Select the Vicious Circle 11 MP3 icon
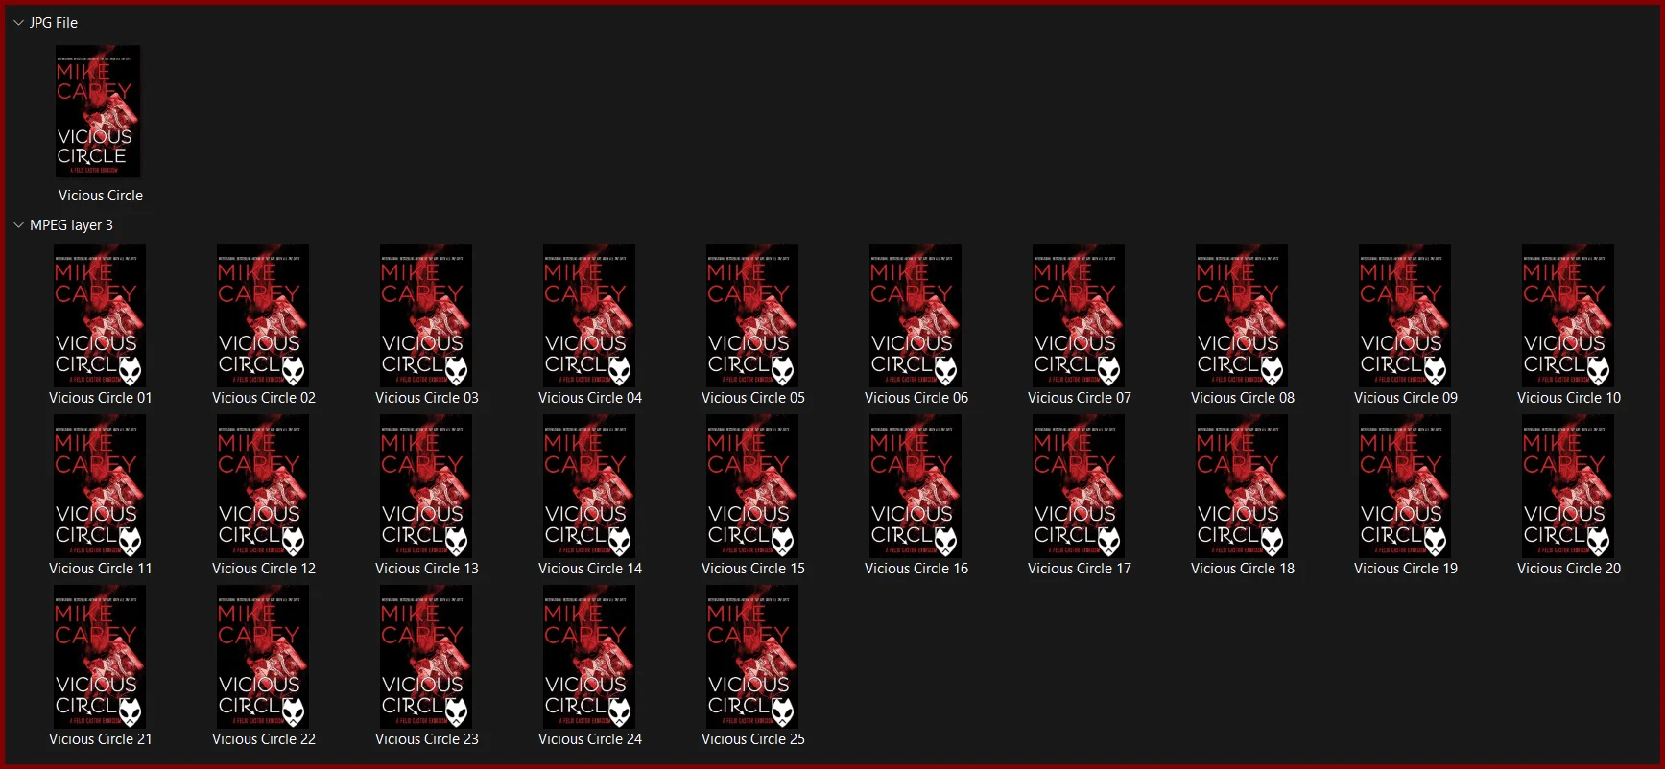 [100, 486]
